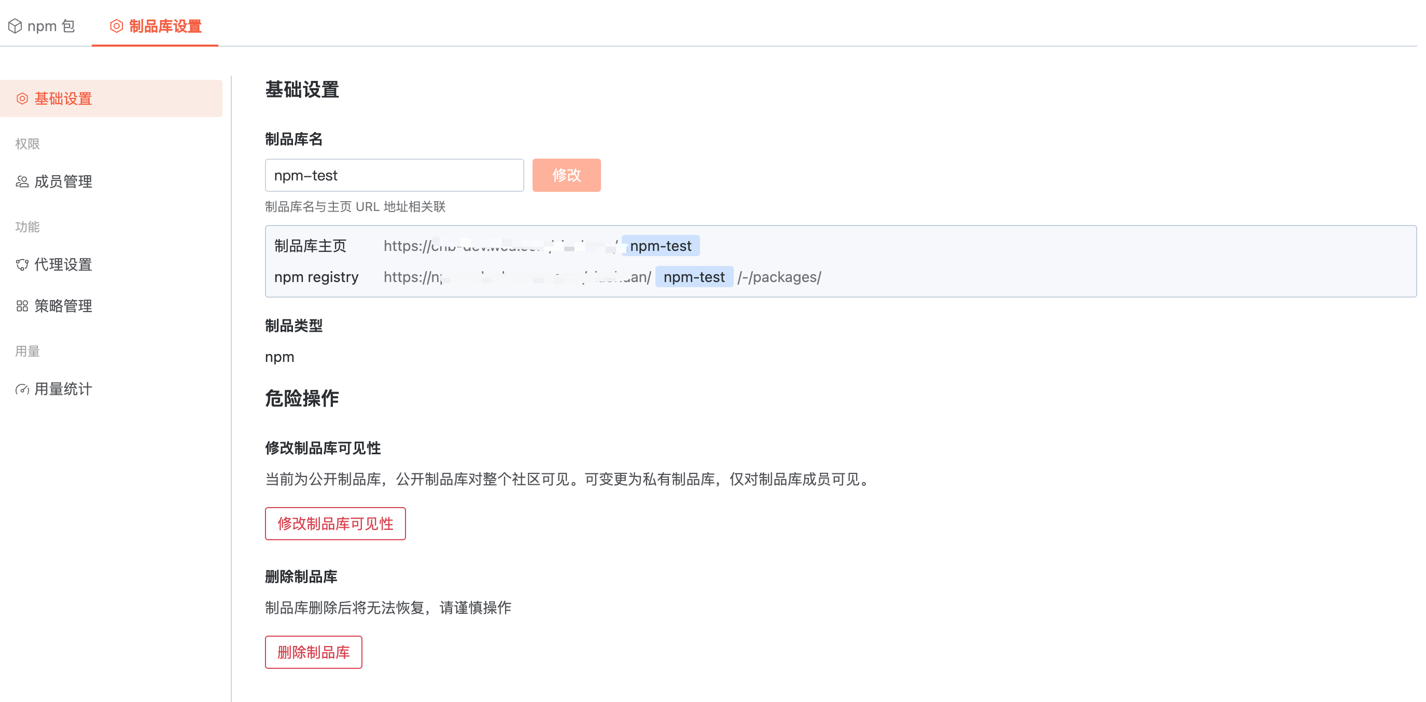Viewport: 1426px width, 702px height.
Task: Click the 基础设置 sidebar gear icon
Action: coord(22,99)
